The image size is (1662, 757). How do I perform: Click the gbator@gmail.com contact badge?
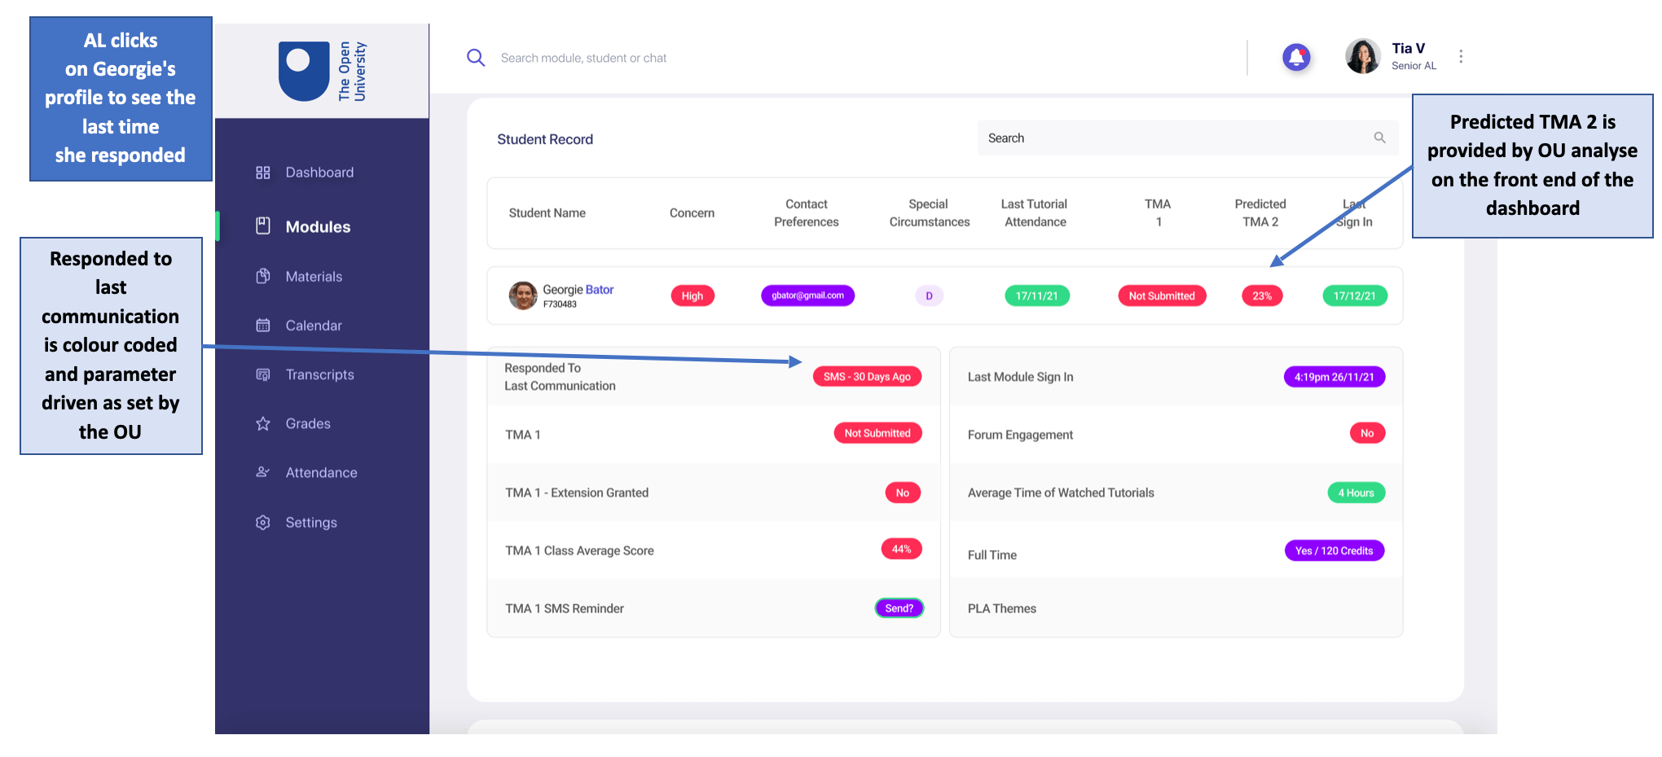point(807,295)
